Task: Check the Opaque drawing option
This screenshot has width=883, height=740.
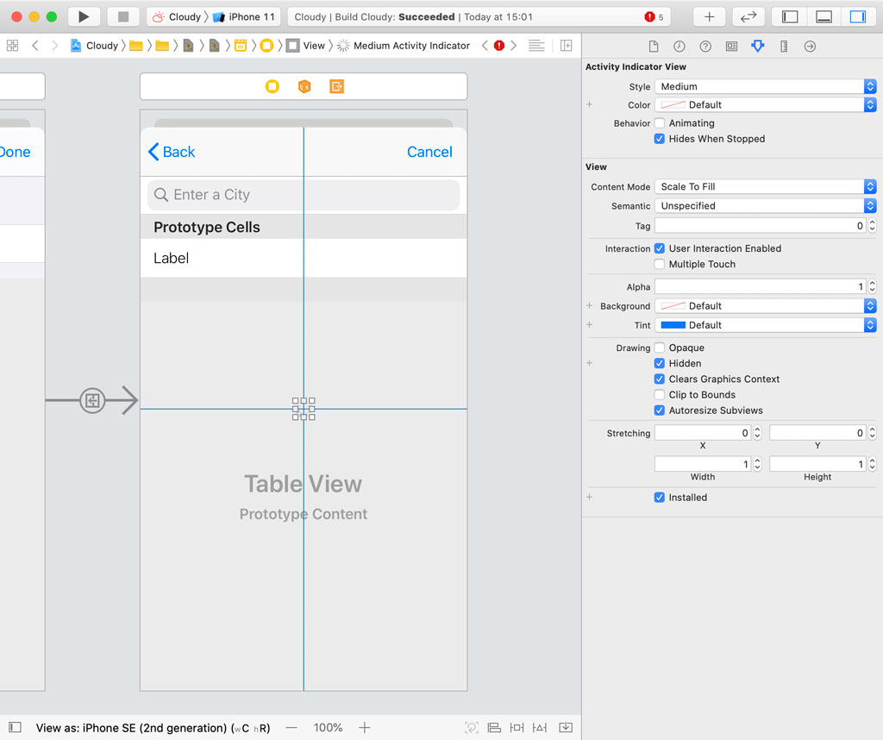Action: [660, 348]
